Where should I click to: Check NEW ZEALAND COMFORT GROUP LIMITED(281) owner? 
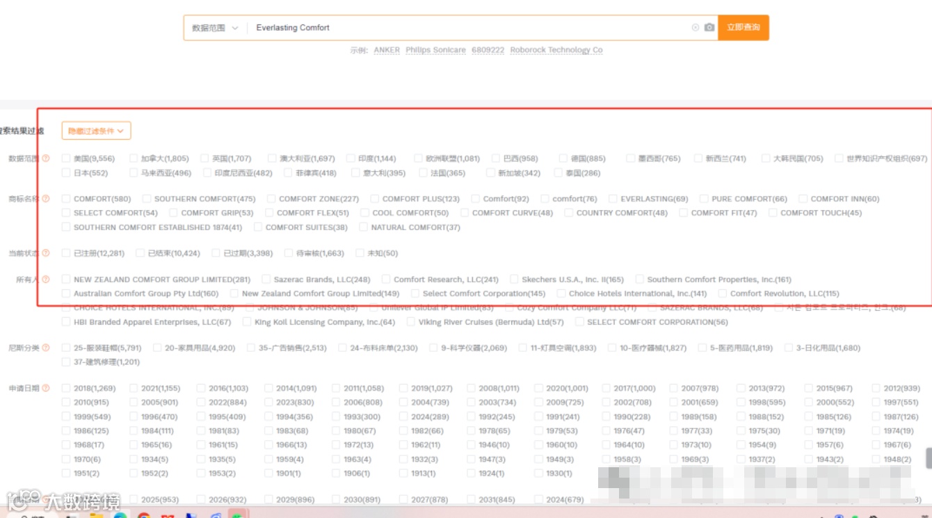pyautogui.click(x=66, y=280)
